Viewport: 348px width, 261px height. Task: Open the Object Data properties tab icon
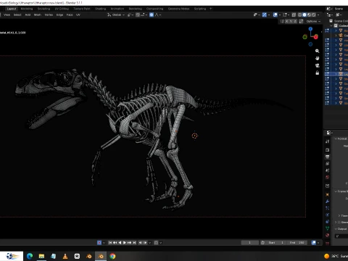328,228
